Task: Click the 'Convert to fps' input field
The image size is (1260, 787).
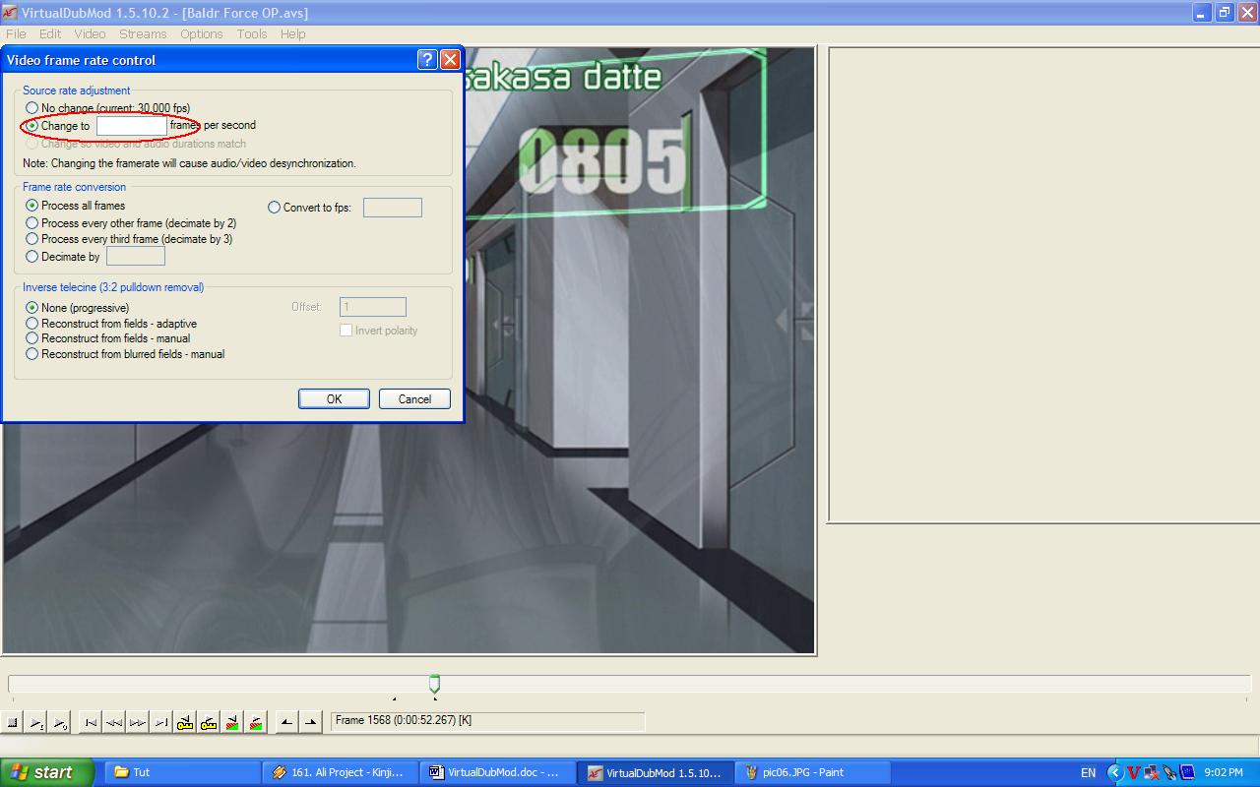Action: pyautogui.click(x=393, y=208)
